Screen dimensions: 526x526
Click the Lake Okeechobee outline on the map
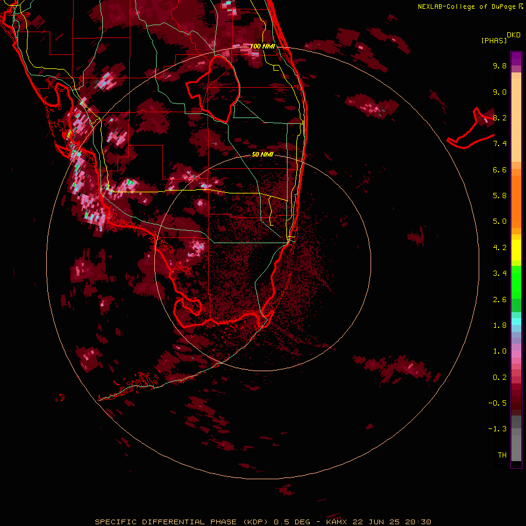pos(213,89)
